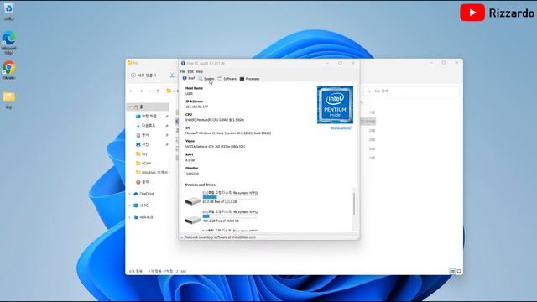Select the Intel Pentium CPU value text
Viewport: 537px width, 302px height.
click(x=215, y=120)
